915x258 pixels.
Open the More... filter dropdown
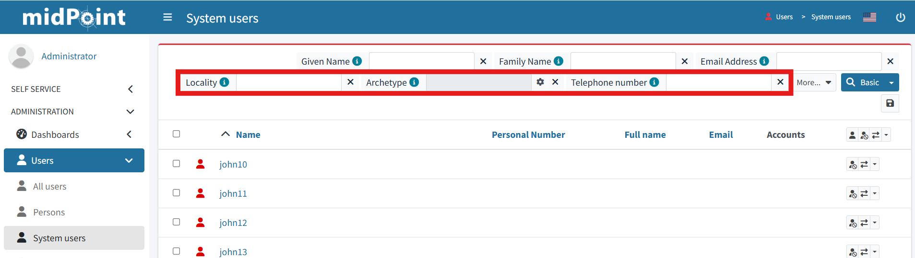[x=814, y=82]
